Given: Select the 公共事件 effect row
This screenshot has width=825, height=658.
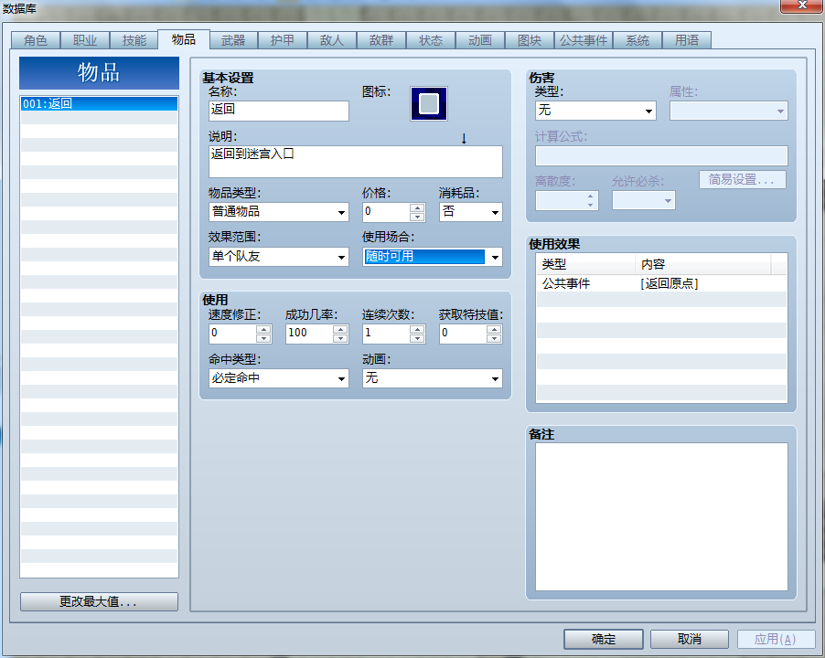Looking at the screenshot, I should [x=661, y=283].
